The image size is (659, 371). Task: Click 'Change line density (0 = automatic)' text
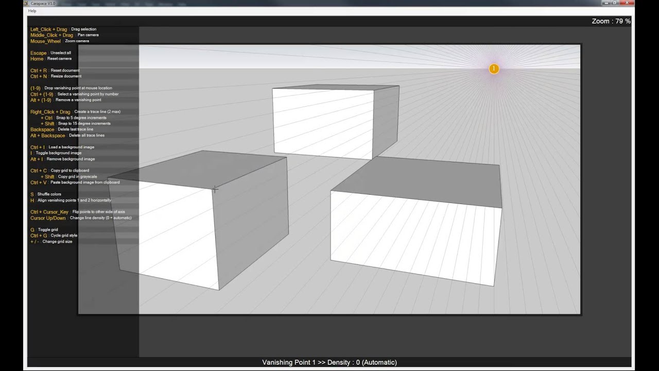point(100,218)
